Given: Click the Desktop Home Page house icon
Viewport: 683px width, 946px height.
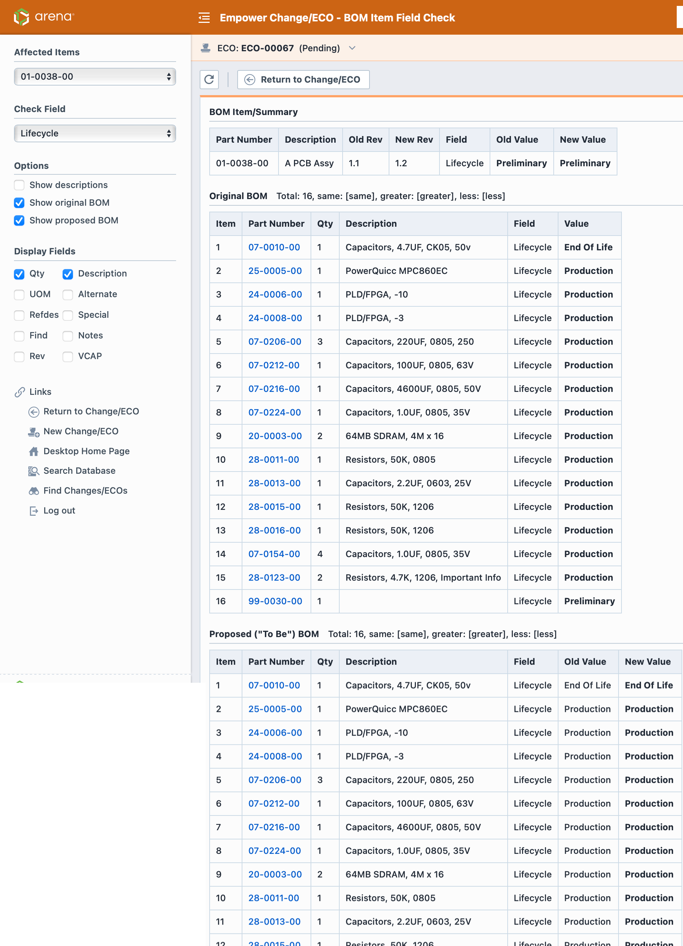Looking at the screenshot, I should click(33, 451).
